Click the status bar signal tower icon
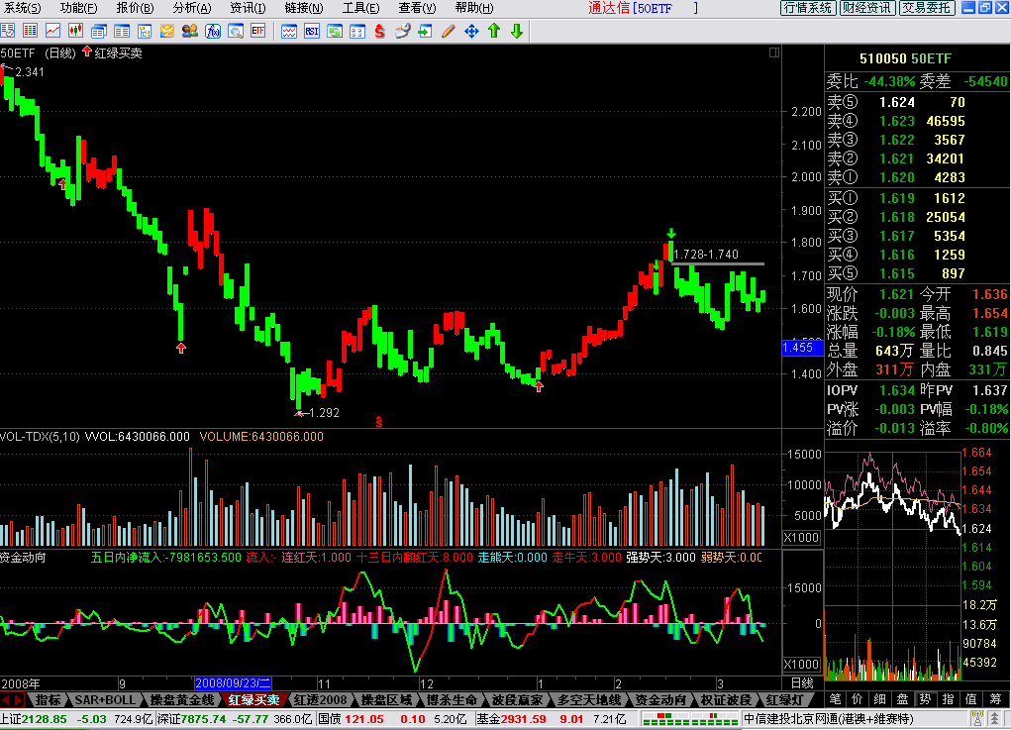The image size is (1011, 730). (977, 718)
